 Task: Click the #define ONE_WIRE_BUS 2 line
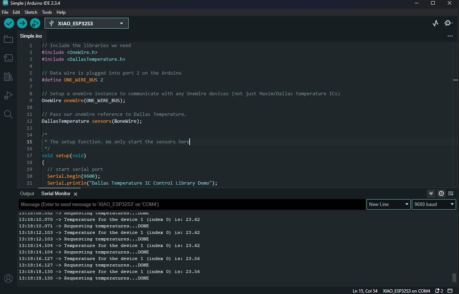tap(73, 80)
